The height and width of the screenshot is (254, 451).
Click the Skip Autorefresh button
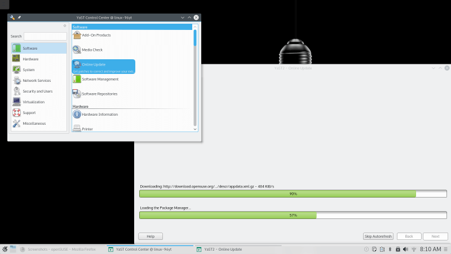click(x=378, y=237)
